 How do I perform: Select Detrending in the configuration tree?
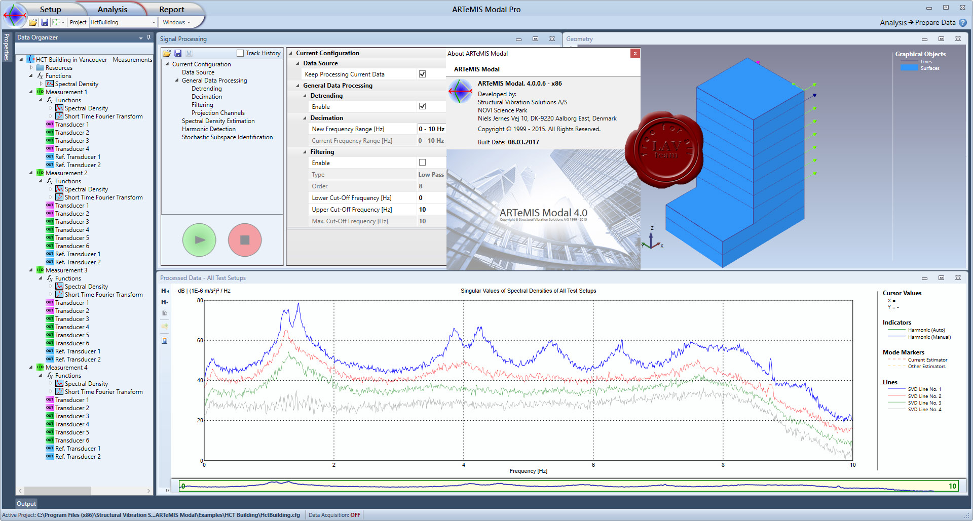[x=206, y=89]
